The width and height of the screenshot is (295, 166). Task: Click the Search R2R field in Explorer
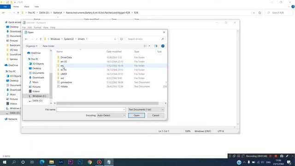(279, 12)
